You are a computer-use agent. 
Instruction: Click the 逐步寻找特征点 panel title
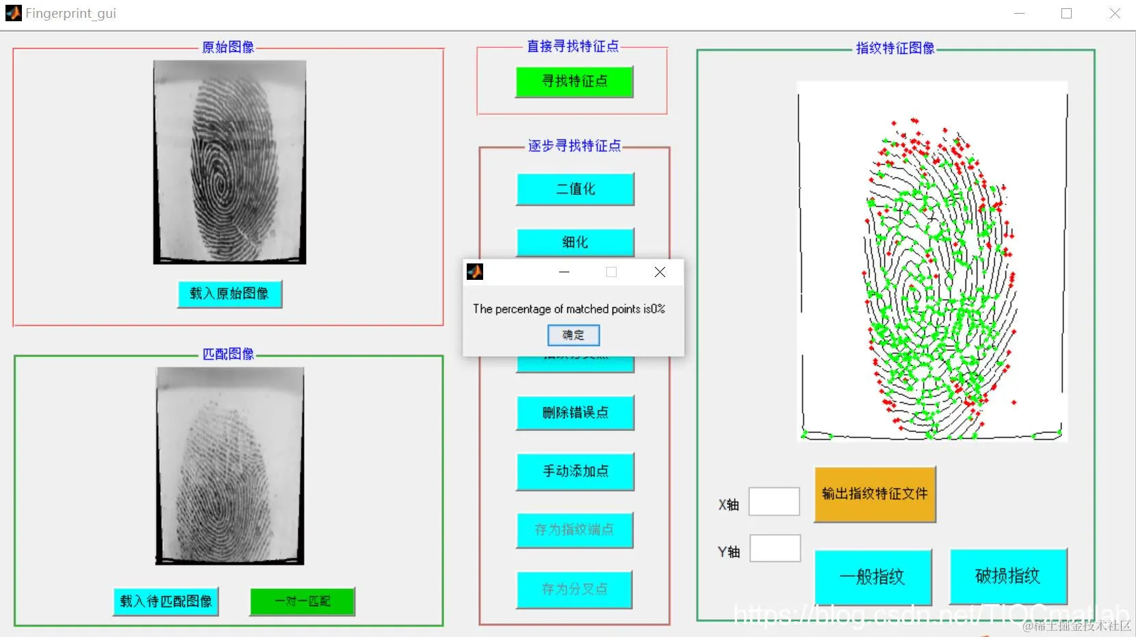click(574, 146)
